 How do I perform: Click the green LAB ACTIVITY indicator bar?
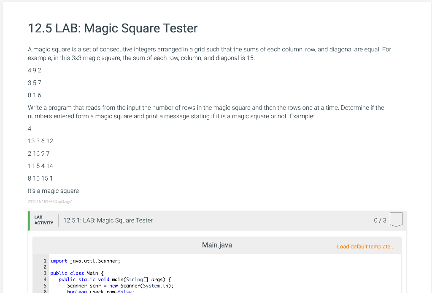pyautogui.click(x=28, y=220)
